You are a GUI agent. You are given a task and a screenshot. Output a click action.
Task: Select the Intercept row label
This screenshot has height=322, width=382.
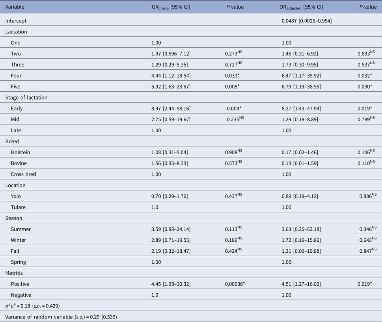coord(16,21)
